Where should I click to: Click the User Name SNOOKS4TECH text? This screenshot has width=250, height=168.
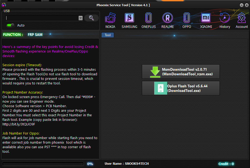pyautogui.click(x=127, y=164)
